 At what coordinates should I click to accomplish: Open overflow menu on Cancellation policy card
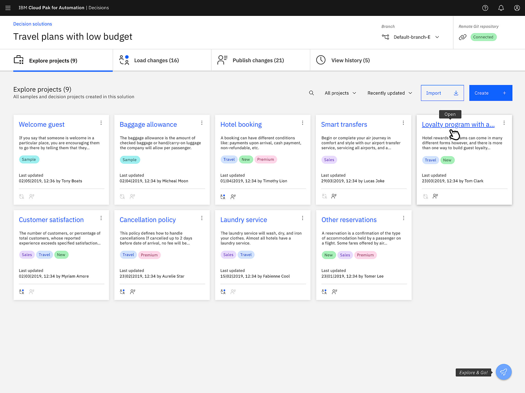click(202, 218)
